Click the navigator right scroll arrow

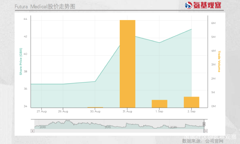tap(206, 131)
